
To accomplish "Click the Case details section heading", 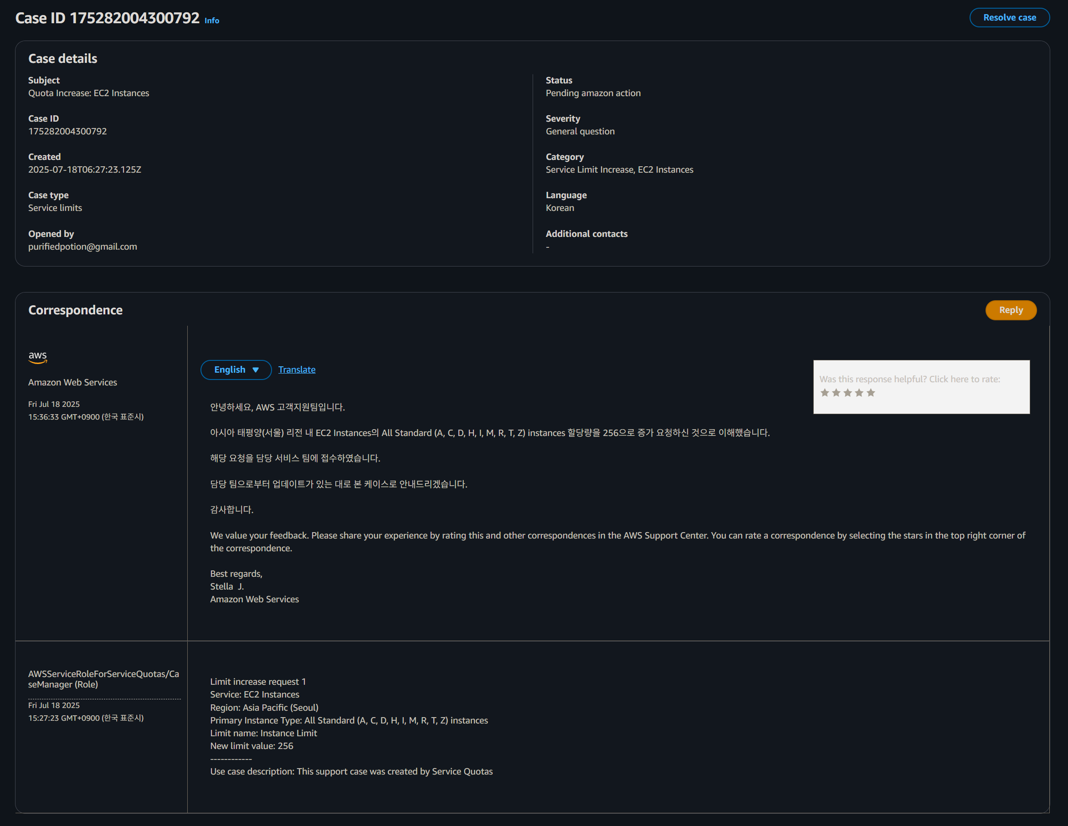I will (x=62, y=59).
